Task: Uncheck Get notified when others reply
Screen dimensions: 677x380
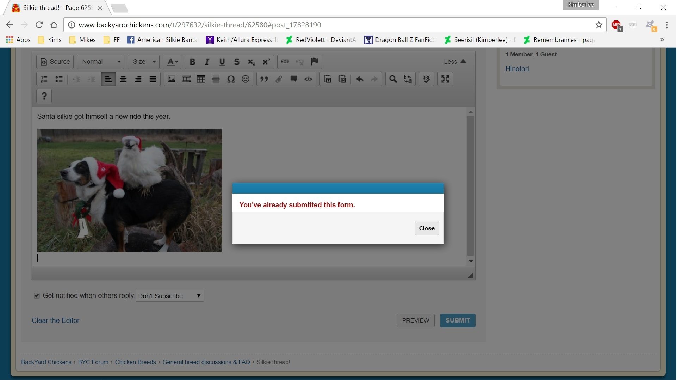Action: [x=37, y=296]
